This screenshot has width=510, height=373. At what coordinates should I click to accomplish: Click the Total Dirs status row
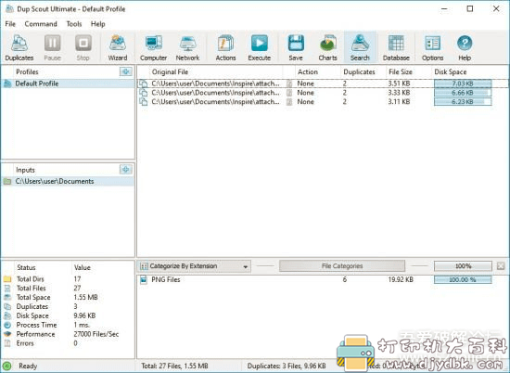(68, 279)
